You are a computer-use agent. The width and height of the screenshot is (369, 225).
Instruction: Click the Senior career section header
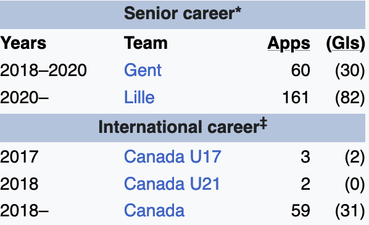pos(183,14)
